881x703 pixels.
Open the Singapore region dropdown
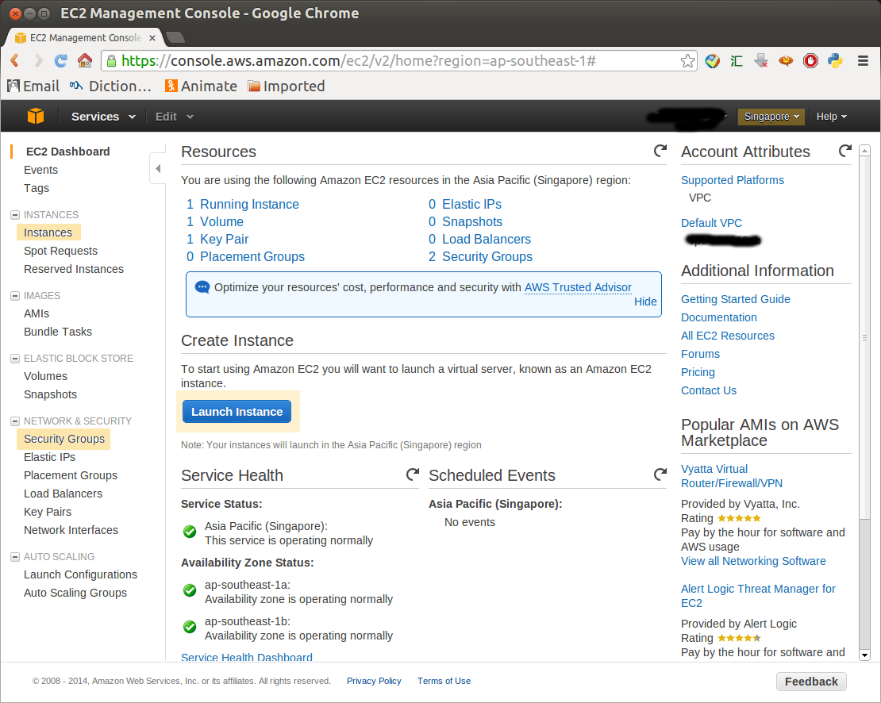(x=771, y=117)
